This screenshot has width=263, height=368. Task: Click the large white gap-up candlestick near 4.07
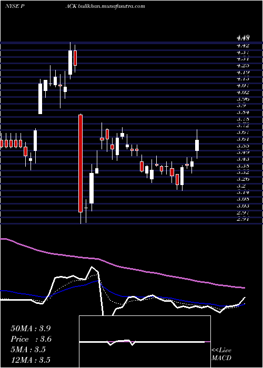tap(41, 99)
